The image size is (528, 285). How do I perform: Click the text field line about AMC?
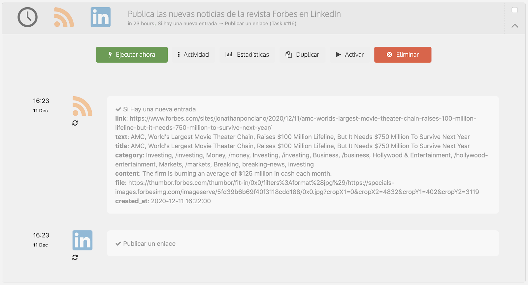coord(292,137)
